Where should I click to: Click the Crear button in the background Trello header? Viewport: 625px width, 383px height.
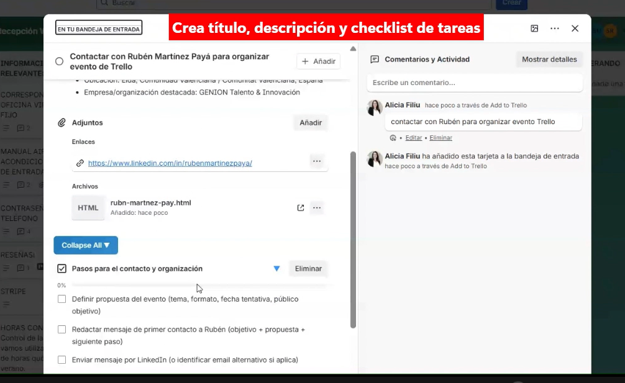[x=511, y=4]
